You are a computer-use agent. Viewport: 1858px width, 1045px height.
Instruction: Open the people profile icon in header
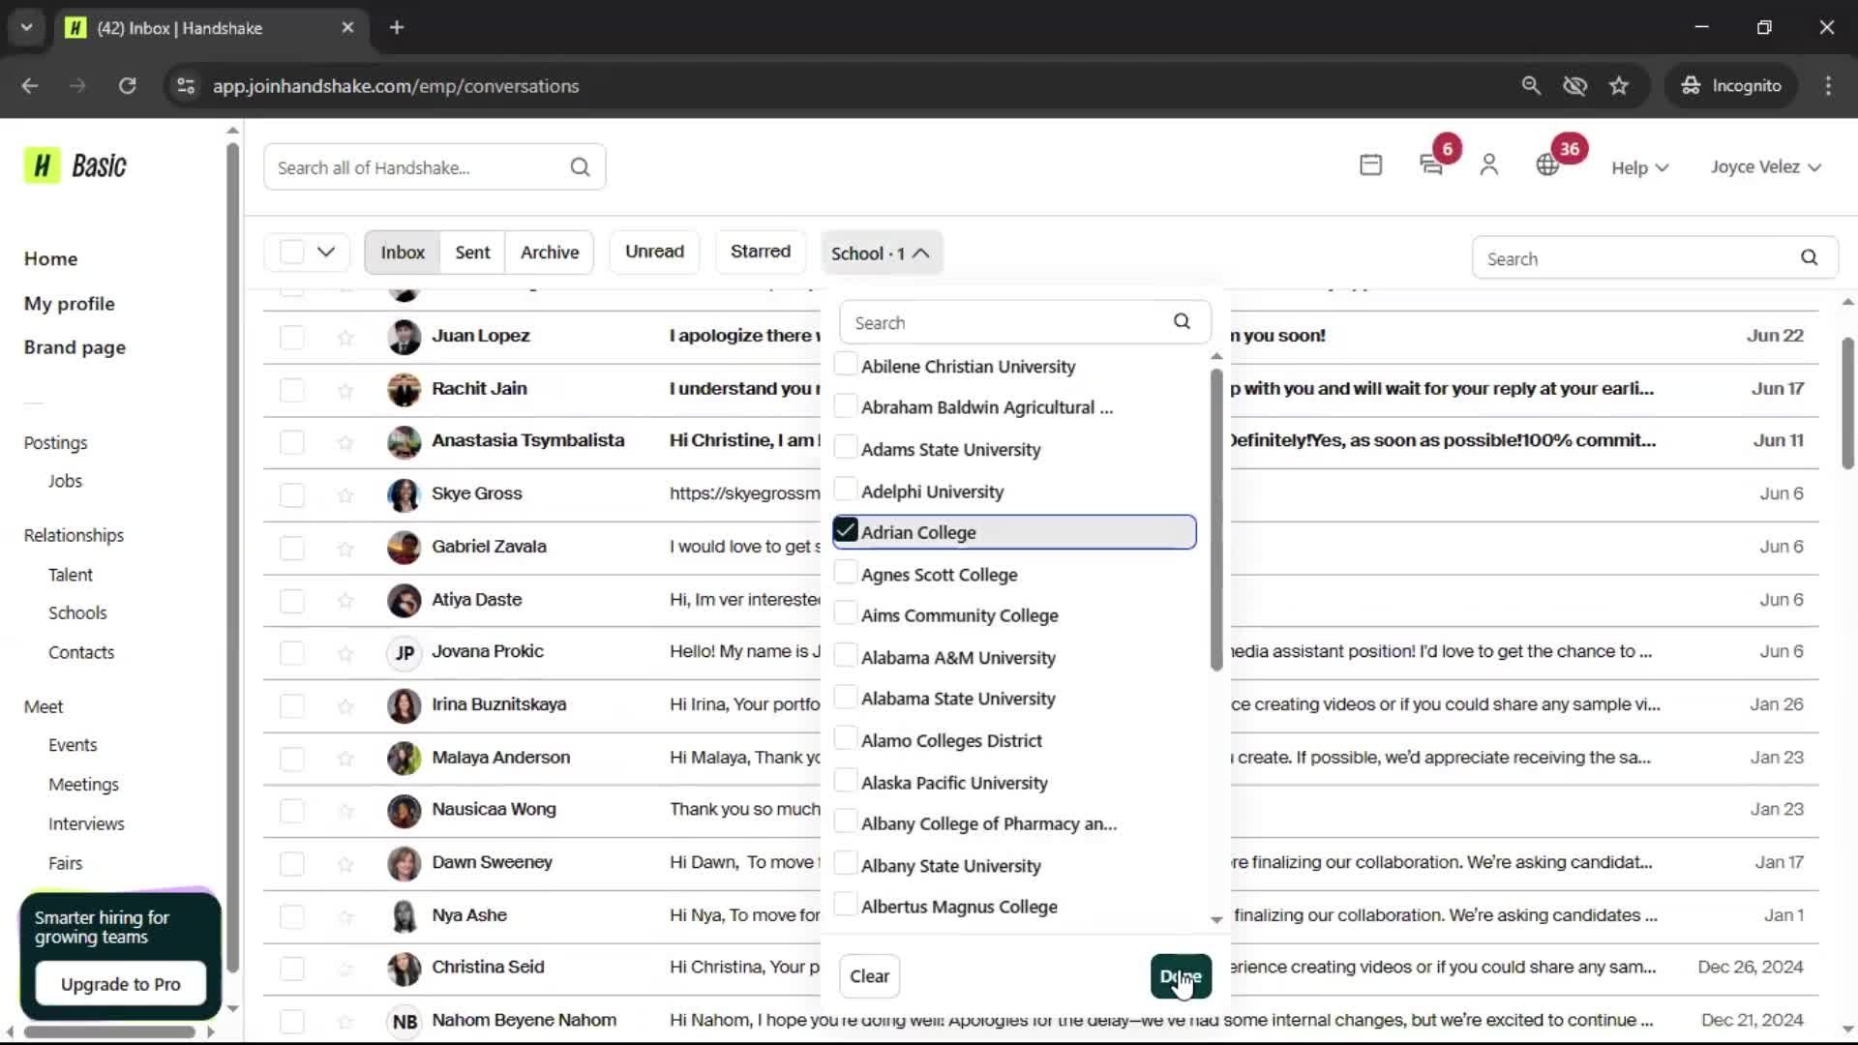1489,165
